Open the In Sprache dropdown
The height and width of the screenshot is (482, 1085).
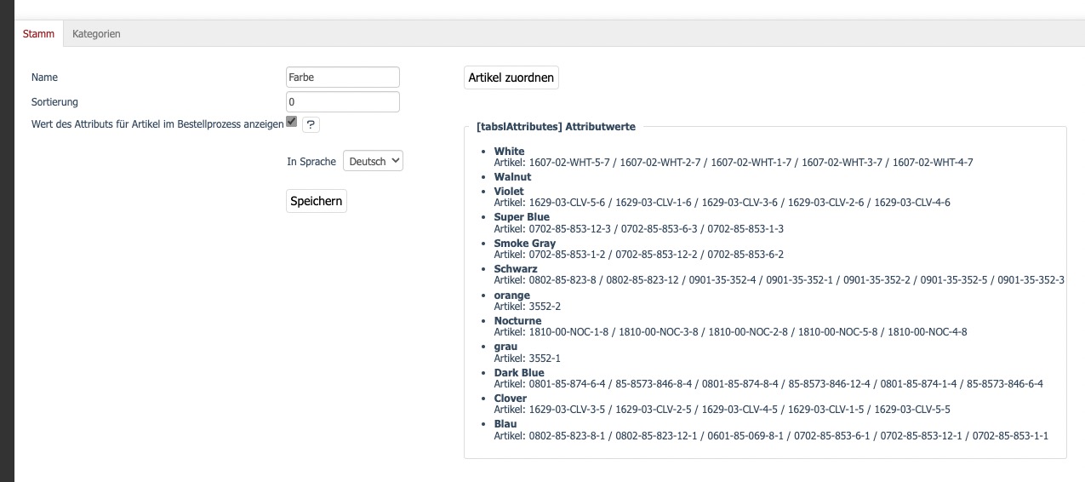[x=373, y=161]
